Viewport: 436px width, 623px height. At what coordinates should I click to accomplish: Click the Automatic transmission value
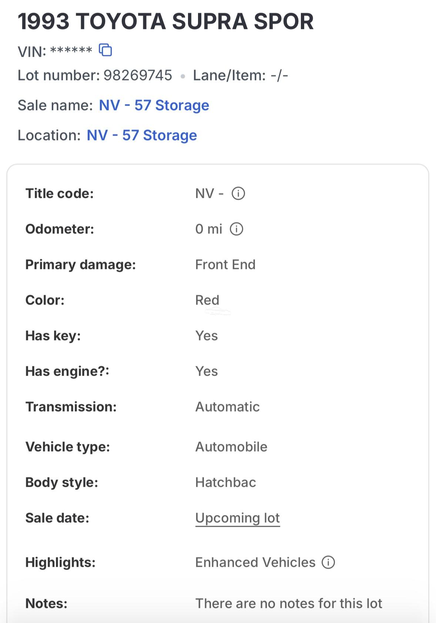(x=228, y=407)
